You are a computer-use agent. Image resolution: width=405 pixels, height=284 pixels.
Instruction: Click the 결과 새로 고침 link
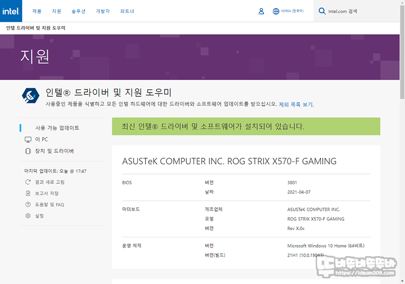(x=49, y=182)
